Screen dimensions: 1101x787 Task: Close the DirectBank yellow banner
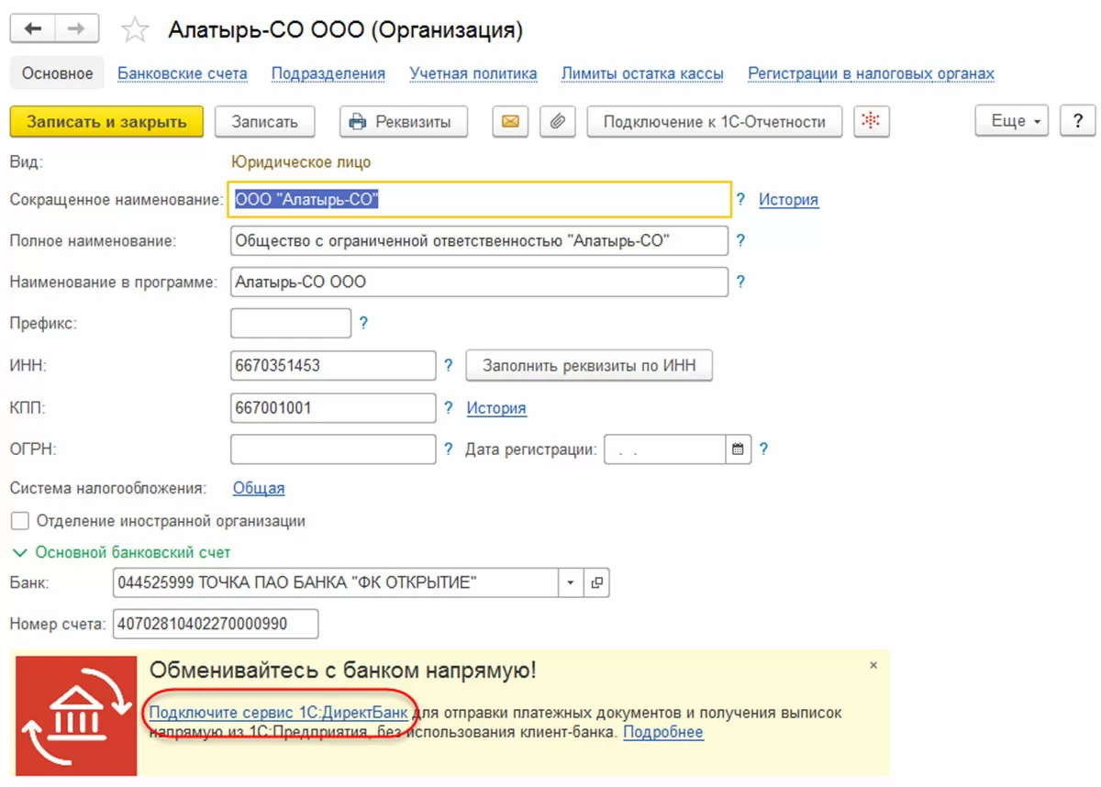click(873, 665)
